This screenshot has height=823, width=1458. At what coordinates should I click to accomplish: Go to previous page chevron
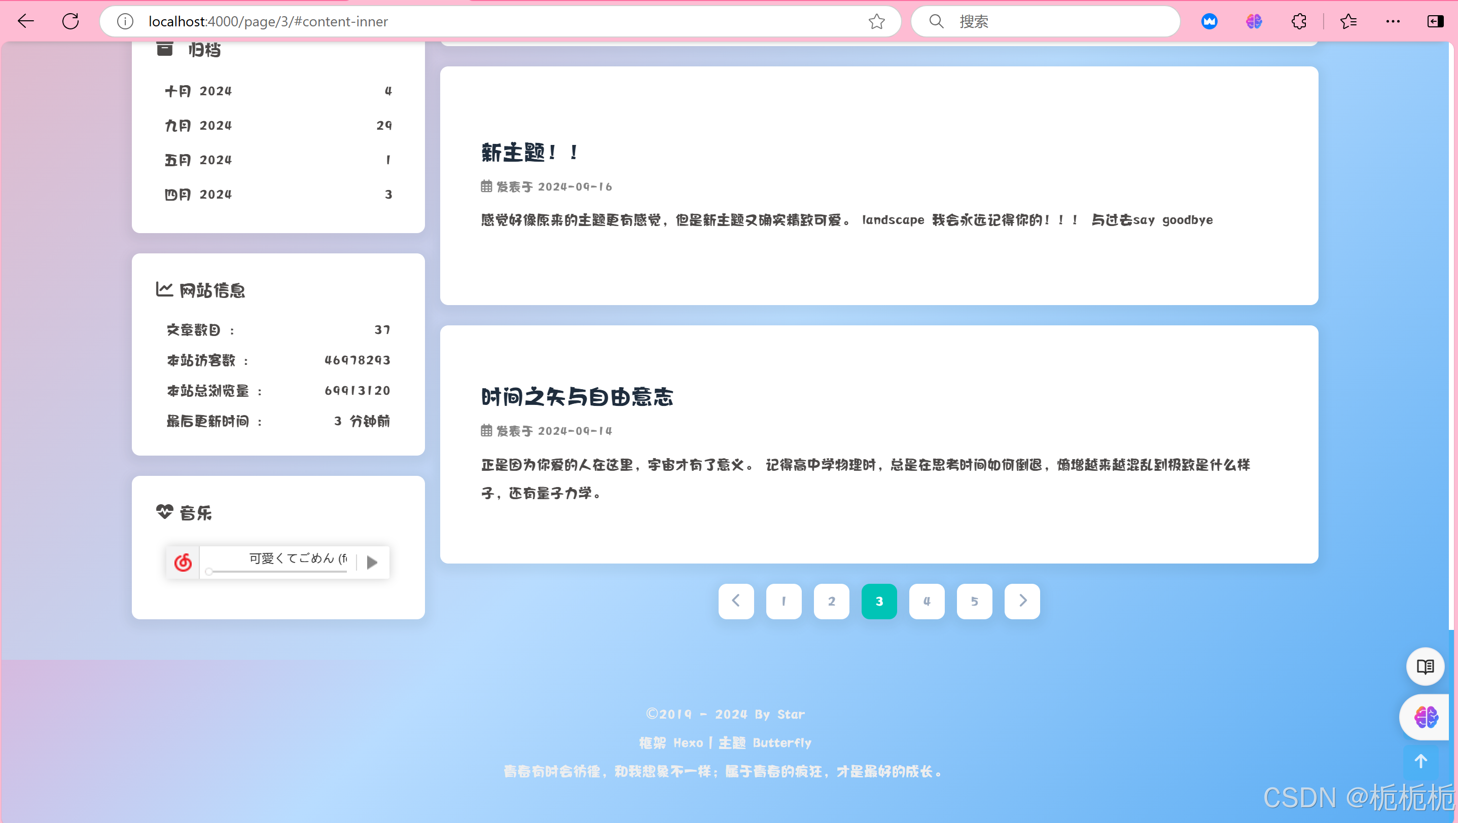736,601
